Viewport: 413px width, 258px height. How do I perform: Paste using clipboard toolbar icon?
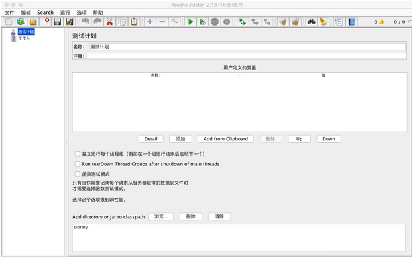click(x=134, y=22)
